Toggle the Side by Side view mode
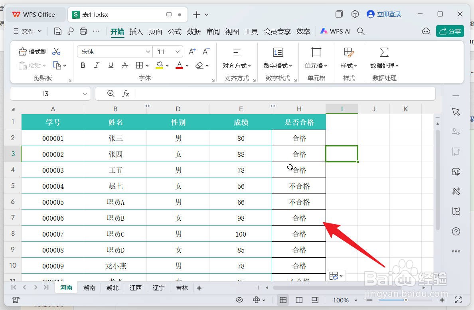The image size is (474, 310). 299,300
